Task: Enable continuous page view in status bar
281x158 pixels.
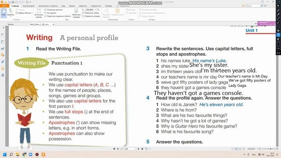Action: [x=236, y=149]
